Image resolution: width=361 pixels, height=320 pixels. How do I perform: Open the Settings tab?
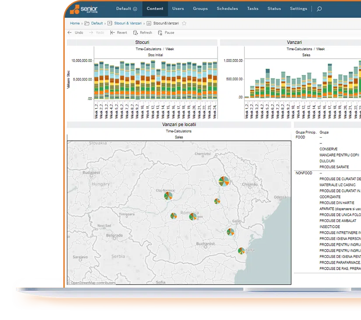(x=299, y=9)
